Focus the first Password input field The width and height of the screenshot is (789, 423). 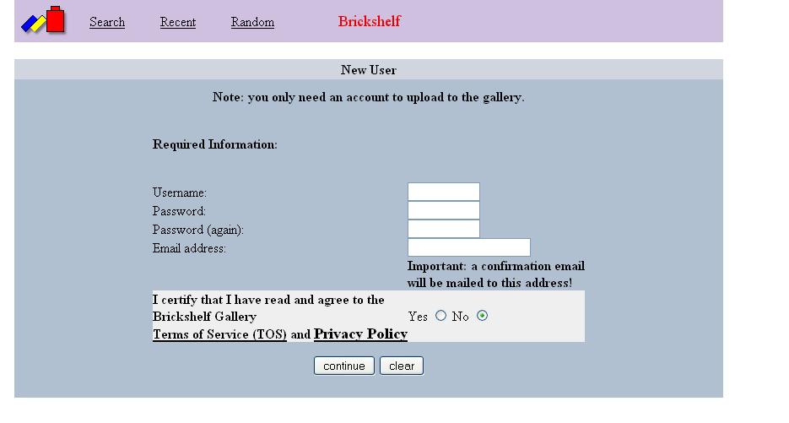(x=443, y=210)
